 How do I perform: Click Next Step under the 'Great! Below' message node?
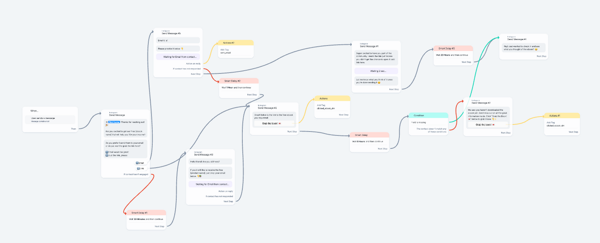(292, 131)
